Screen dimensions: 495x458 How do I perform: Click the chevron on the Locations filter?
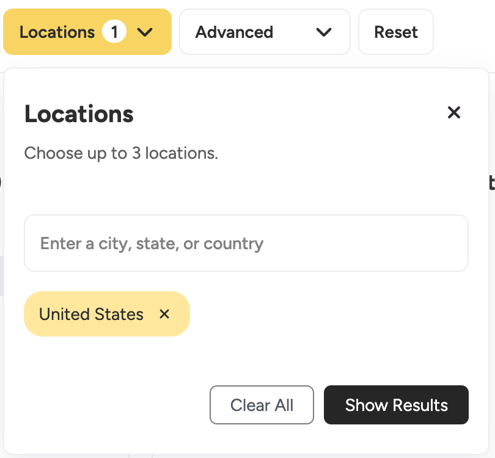(x=145, y=32)
